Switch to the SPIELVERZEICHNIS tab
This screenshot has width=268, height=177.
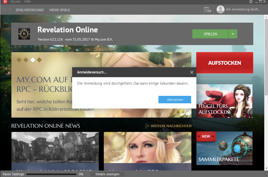coord(30,10)
